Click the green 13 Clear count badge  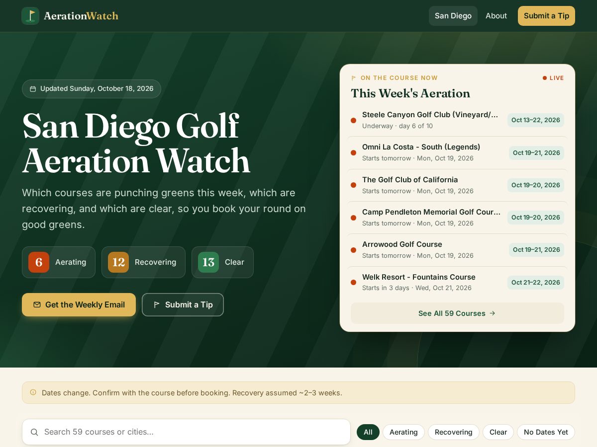click(x=208, y=262)
